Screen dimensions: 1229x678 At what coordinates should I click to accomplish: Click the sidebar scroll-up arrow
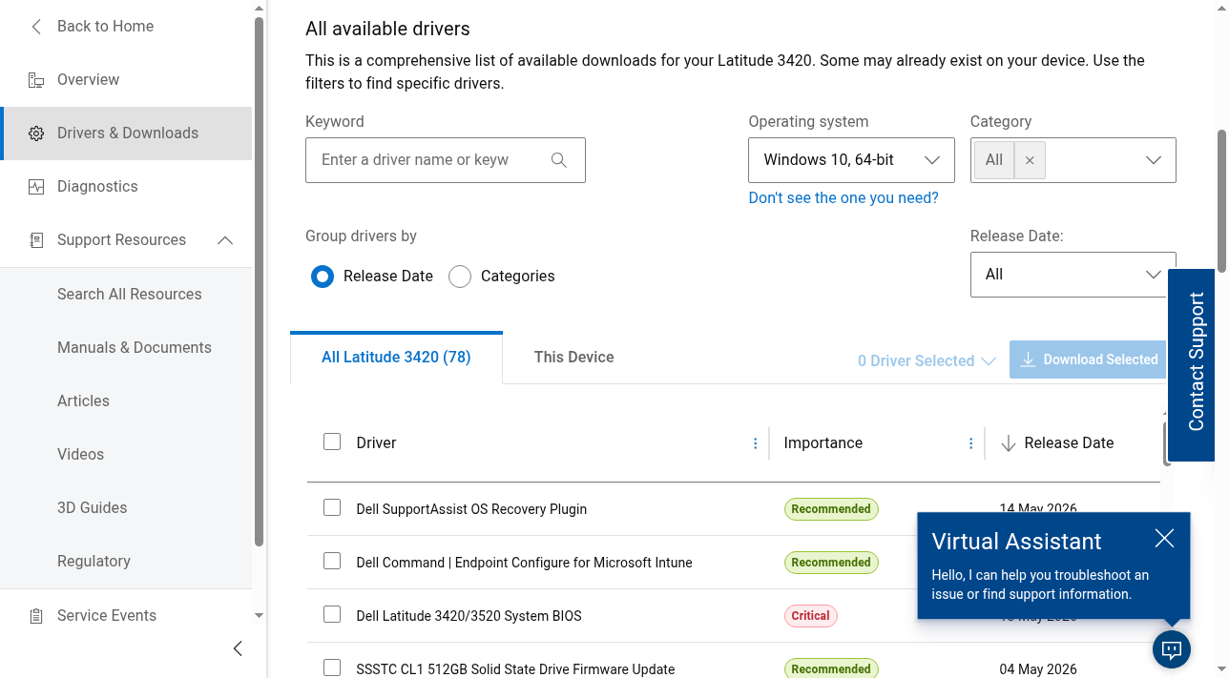tap(259, 7)
